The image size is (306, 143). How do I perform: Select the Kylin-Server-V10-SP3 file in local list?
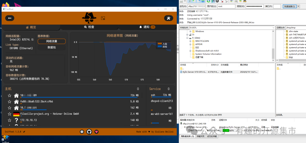coord(219,72)
